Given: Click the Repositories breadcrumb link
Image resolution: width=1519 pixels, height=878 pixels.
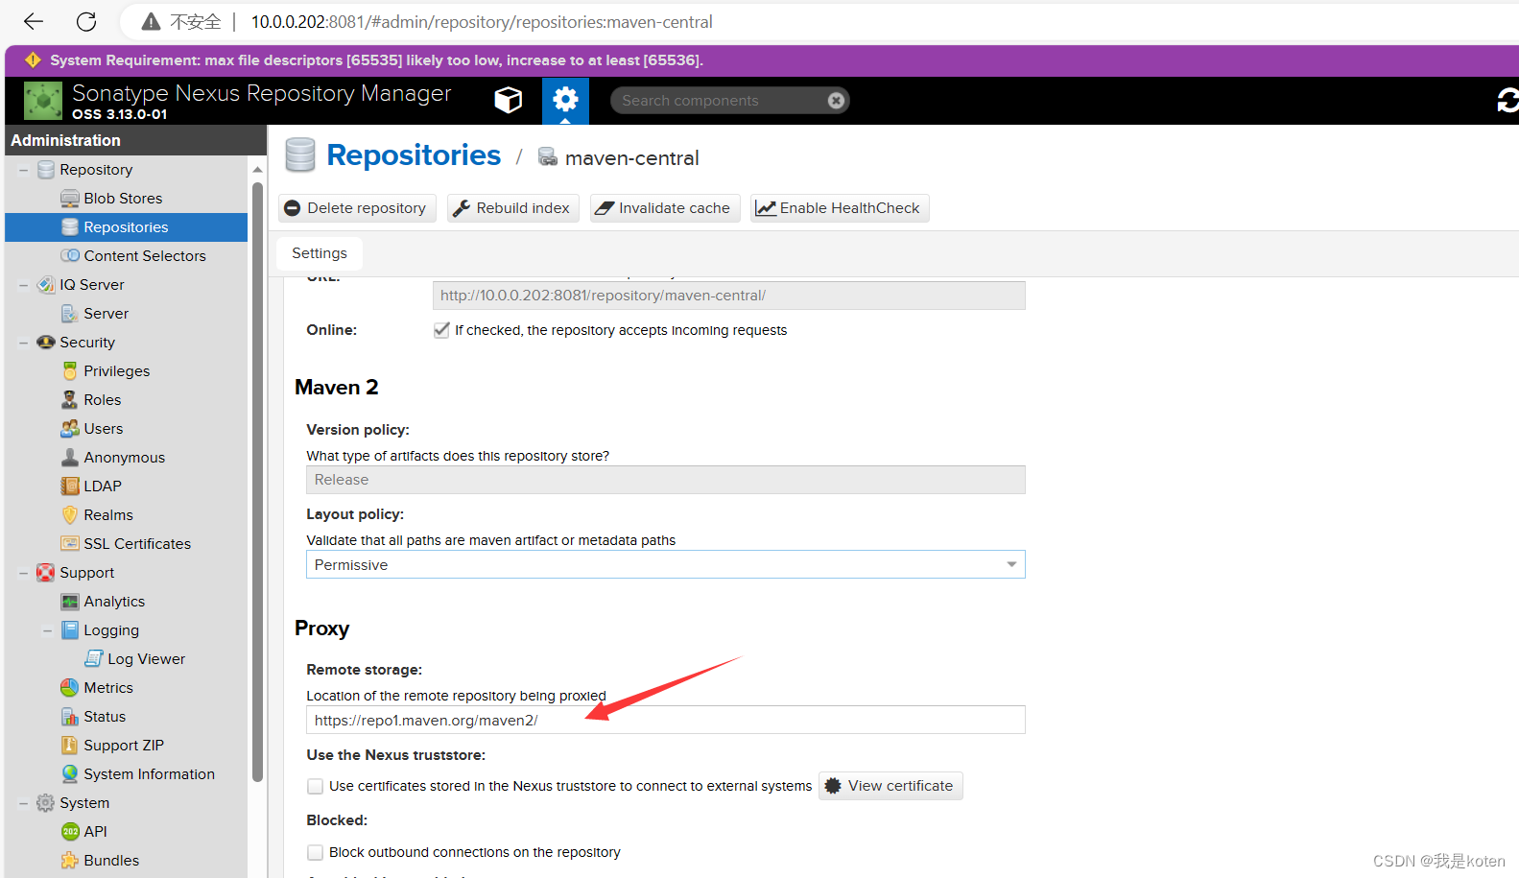Looking at the screenshot, I should 414,155.
